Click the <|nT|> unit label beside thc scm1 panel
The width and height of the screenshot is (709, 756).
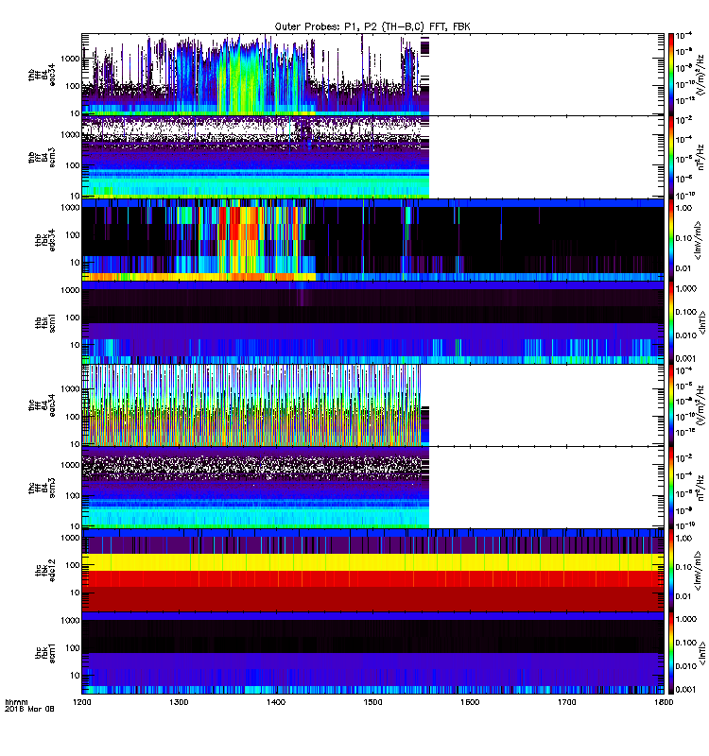[x=701, y=653]
